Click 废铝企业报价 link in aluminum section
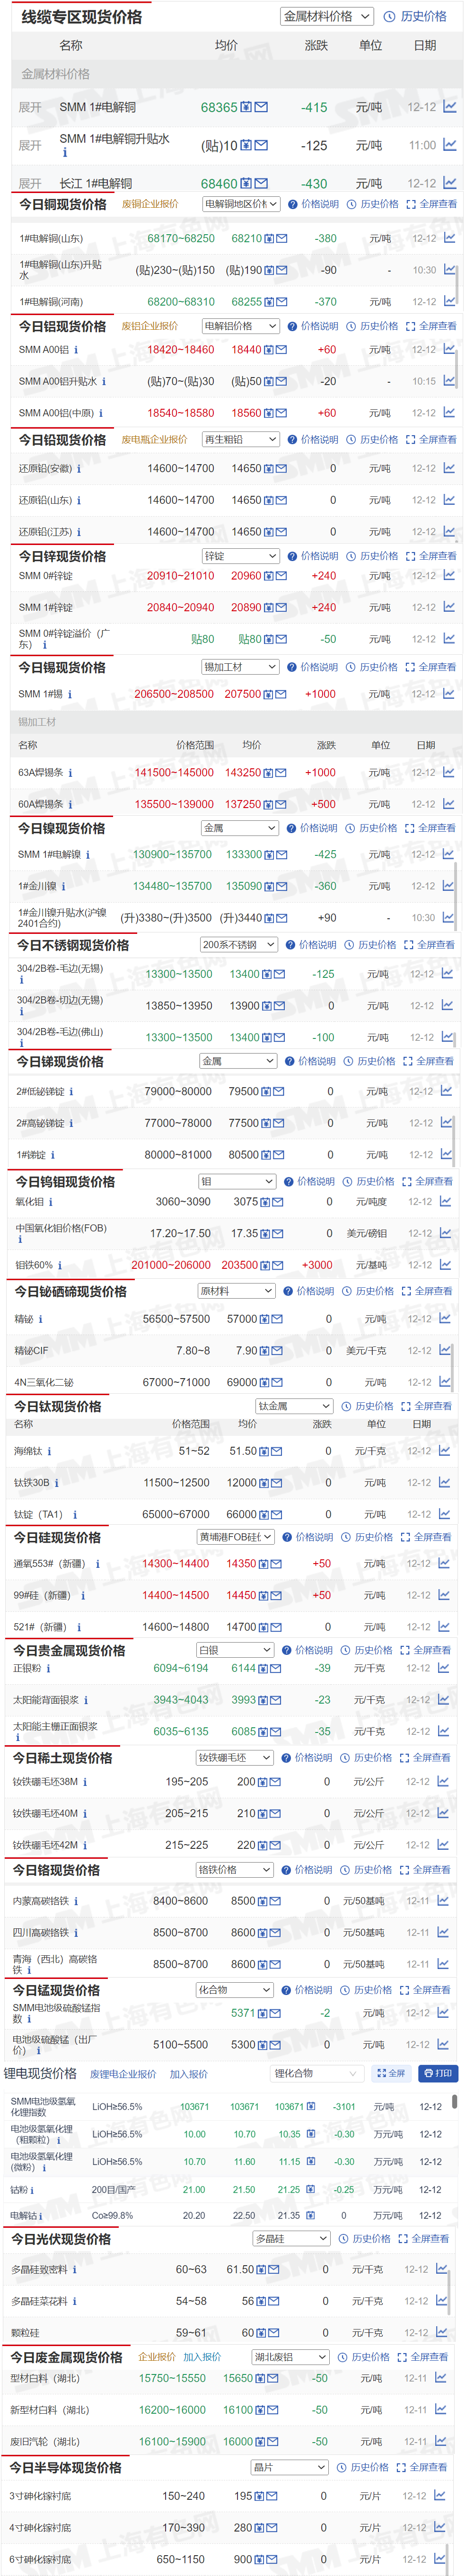 (x=150, y=326)
